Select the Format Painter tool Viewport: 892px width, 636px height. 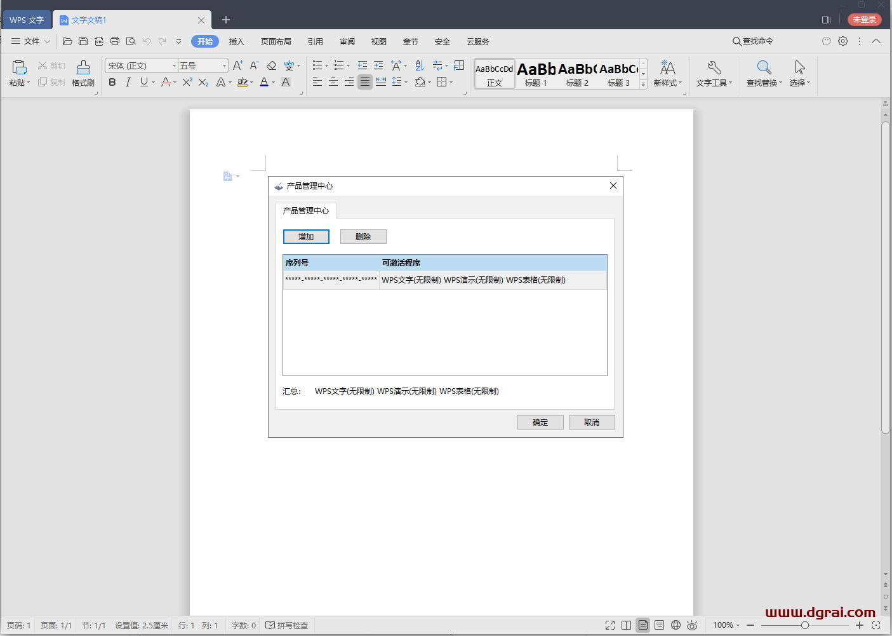[x=83, y=73]
